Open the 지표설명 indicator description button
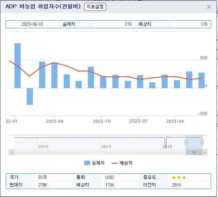Viewport: 218px width, 197px height. pyautogui.click(x=95, y=7)
